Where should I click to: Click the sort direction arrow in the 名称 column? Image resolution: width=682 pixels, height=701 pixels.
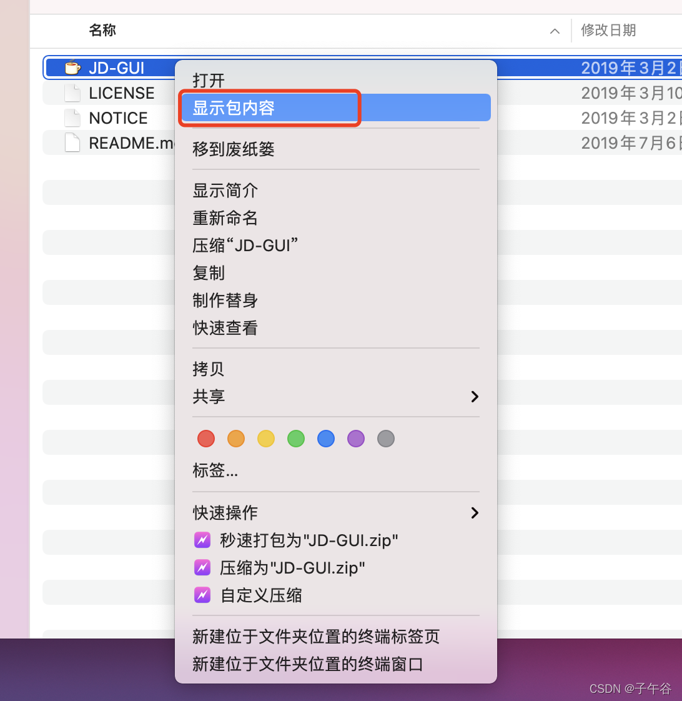[x=554, y=31]
